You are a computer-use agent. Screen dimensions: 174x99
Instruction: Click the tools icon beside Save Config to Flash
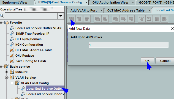tap(12, 61)
